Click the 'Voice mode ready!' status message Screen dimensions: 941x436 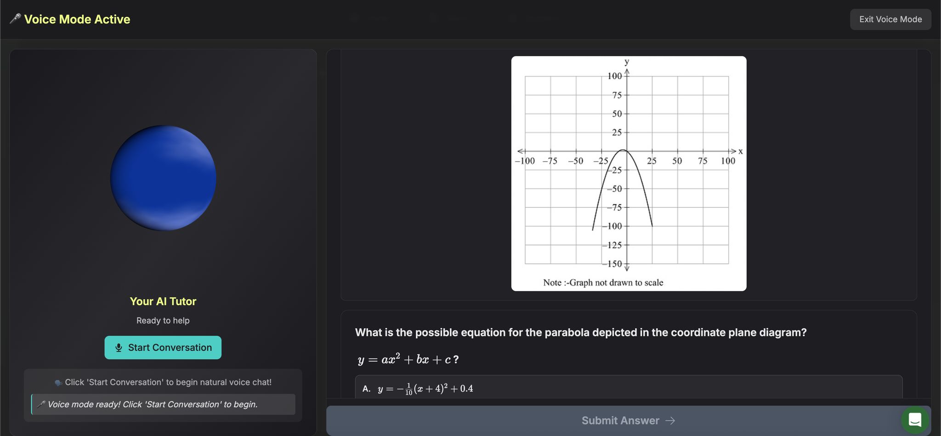[x=153, y=404]
